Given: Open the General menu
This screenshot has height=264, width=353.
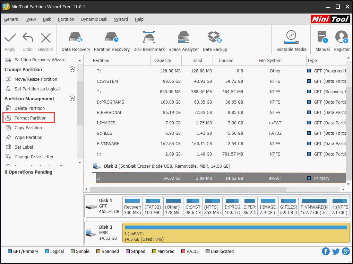Looking at the screenshot, I should point(12,19).
